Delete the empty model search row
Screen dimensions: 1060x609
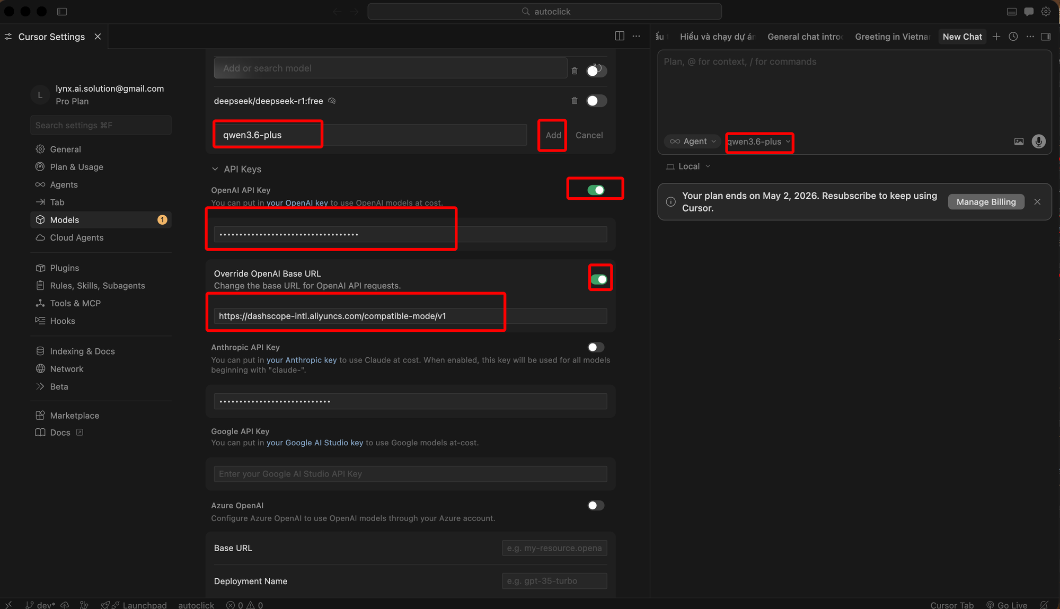575,70
